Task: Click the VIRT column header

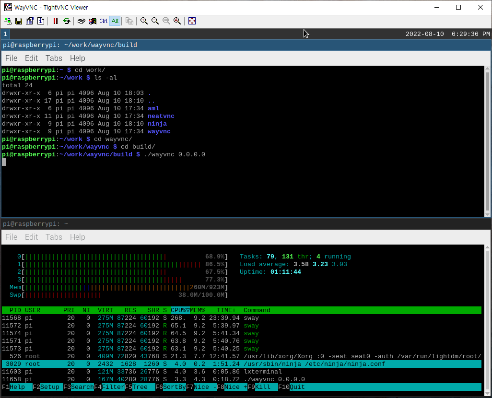Action: pyautogui.click(x=105, y=310)
